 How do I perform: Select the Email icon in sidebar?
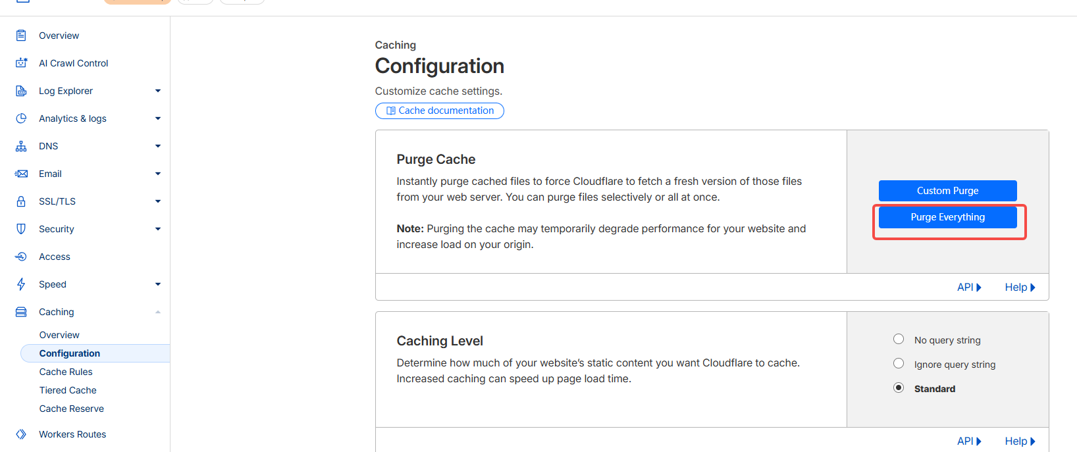click(x=20, y=173)
